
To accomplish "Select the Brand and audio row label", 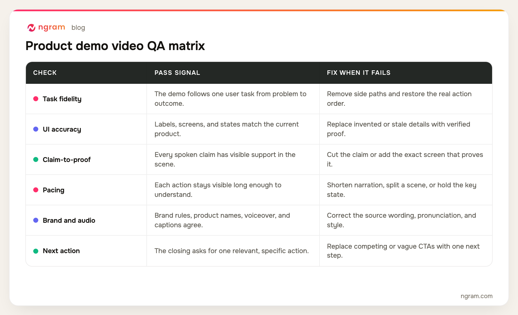I will (69, 220).
